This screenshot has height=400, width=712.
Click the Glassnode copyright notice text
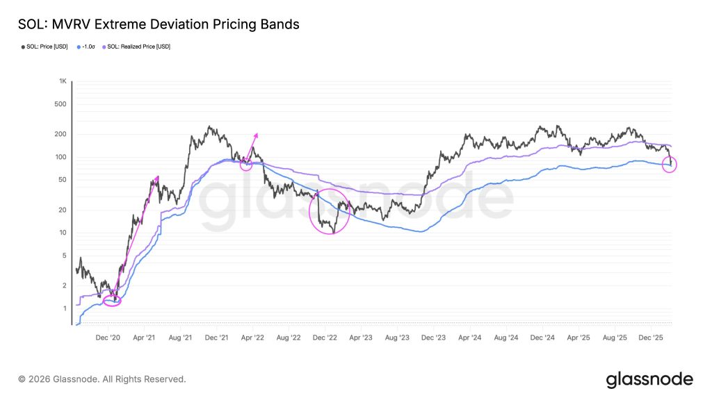tap(102, 379)
